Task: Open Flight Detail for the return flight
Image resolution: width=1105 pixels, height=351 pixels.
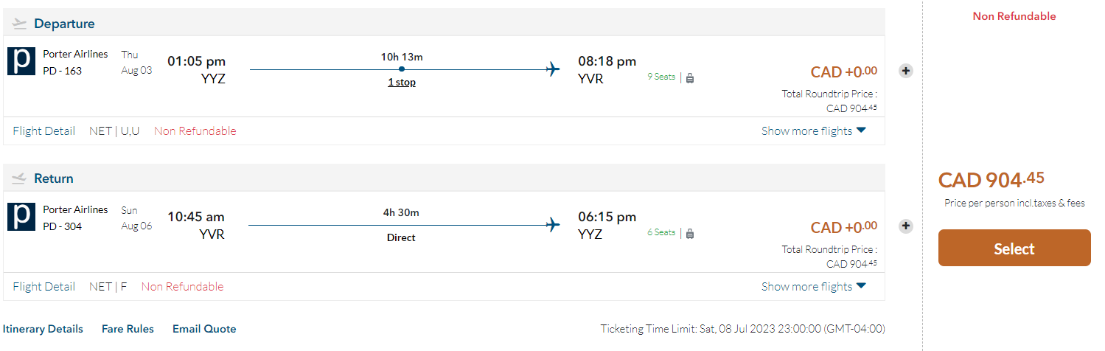Action: coord(44,287)
